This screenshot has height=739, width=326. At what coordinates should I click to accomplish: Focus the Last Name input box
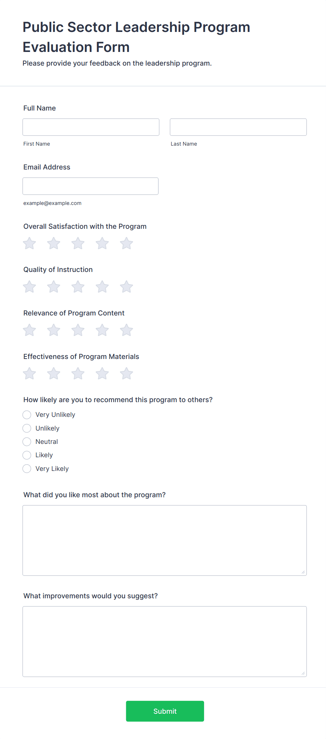238,127
